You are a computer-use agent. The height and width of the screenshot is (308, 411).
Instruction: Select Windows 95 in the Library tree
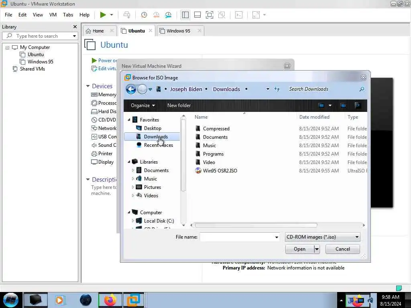click(x=41, y=62)
